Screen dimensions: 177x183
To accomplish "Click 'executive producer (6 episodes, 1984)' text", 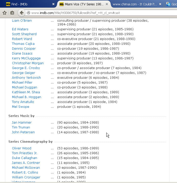I will click(x=88, y=78).
